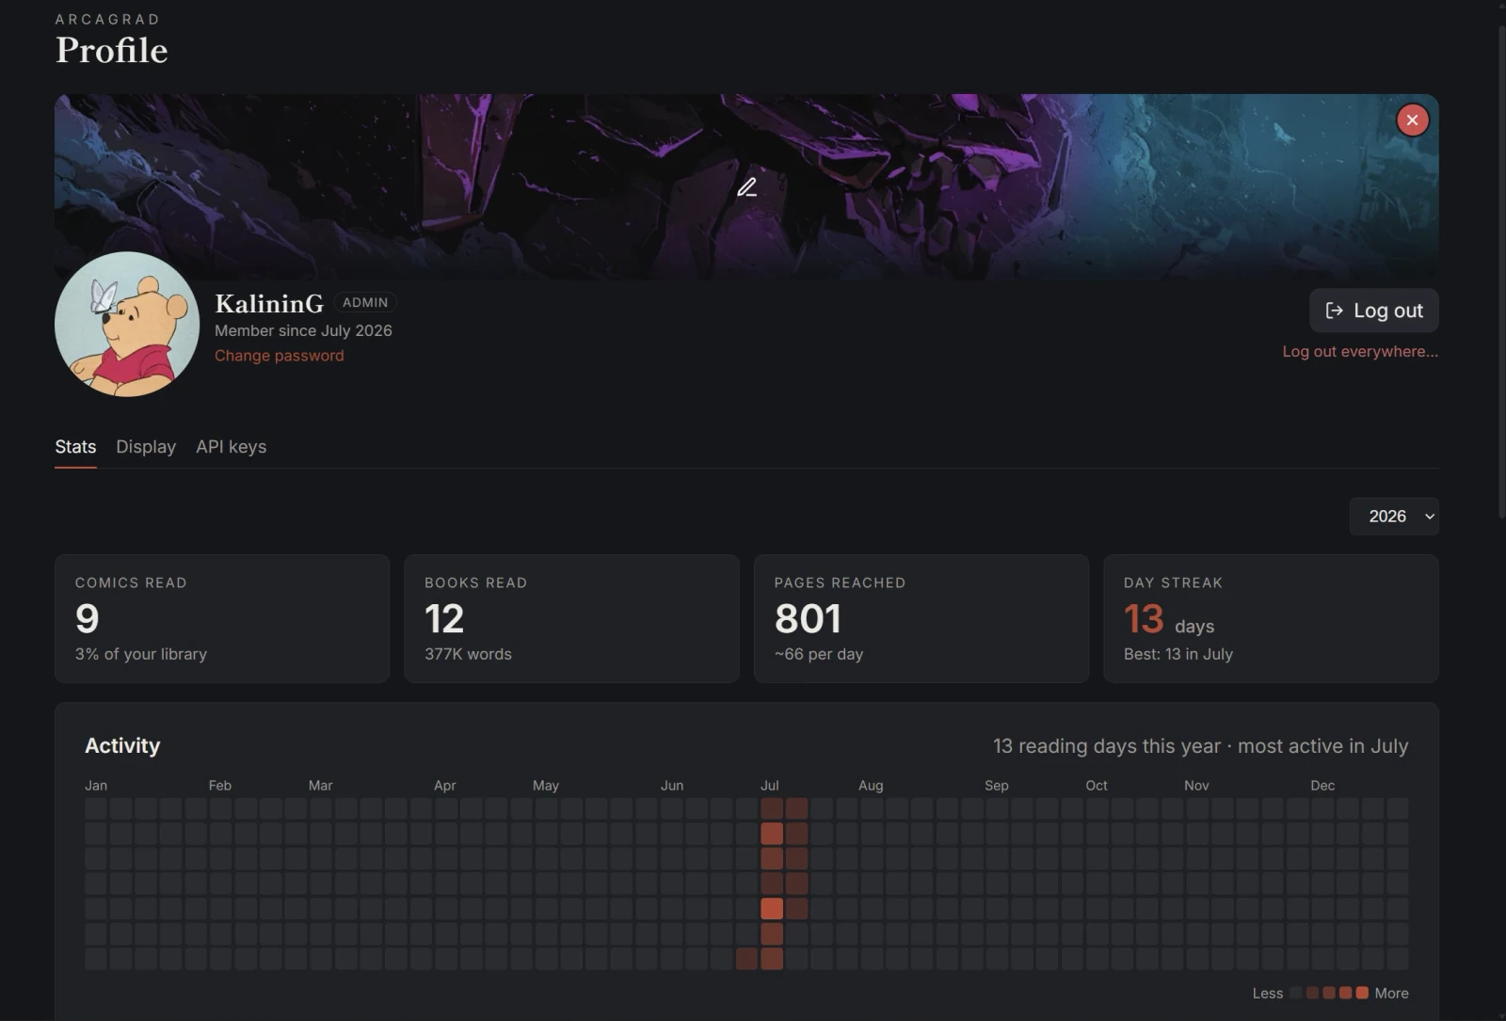Click the Winnie the Pooh avatar
The height and width of the screenshot is (1021, 1506).
(x=127, y=324)
